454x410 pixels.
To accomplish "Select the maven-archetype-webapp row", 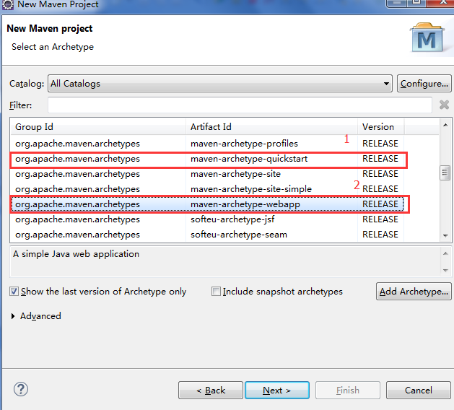I will [207, 204].
